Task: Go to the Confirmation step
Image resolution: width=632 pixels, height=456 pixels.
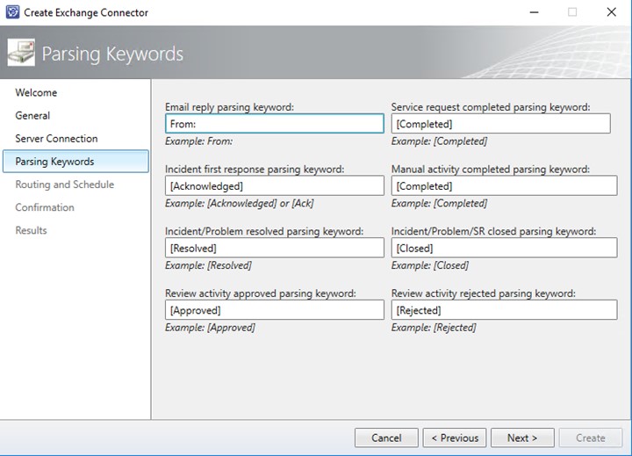Action: tap(45, 207)
